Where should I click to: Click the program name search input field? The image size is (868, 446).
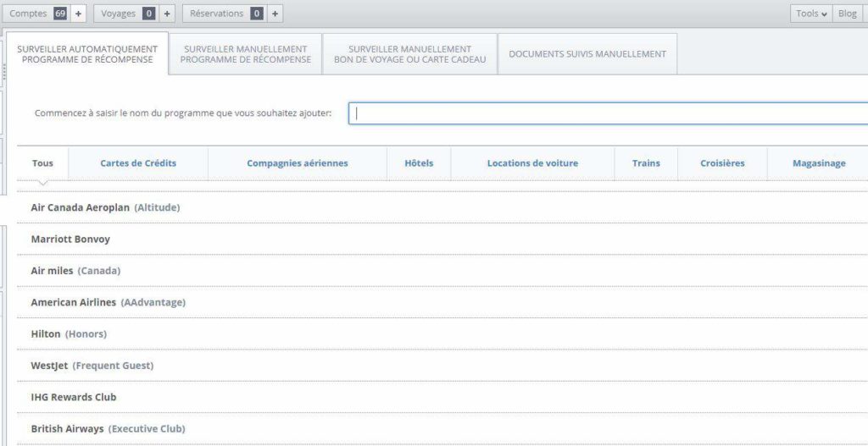coord(608,113)
